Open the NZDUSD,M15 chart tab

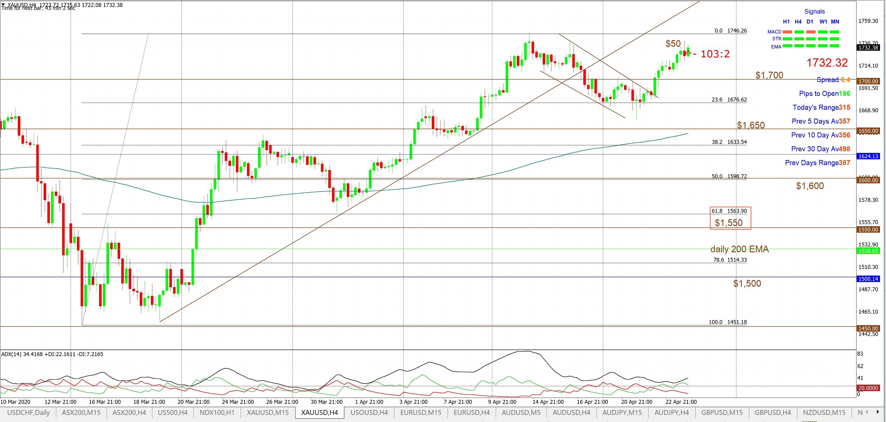[x=824, y=412]
